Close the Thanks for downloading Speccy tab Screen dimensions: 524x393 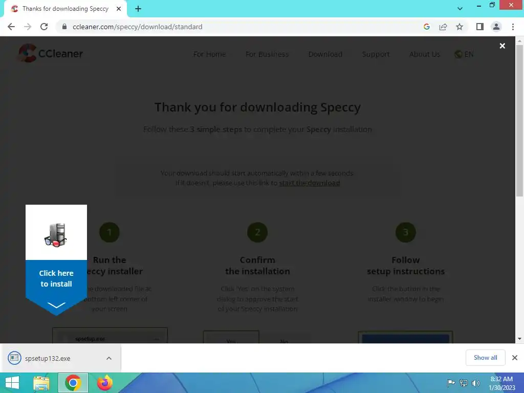[119, 9]
